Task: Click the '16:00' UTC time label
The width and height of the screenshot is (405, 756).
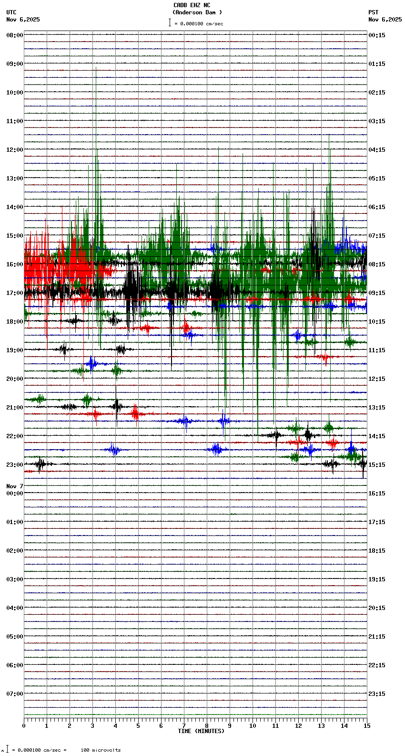Action: point(15,264)
